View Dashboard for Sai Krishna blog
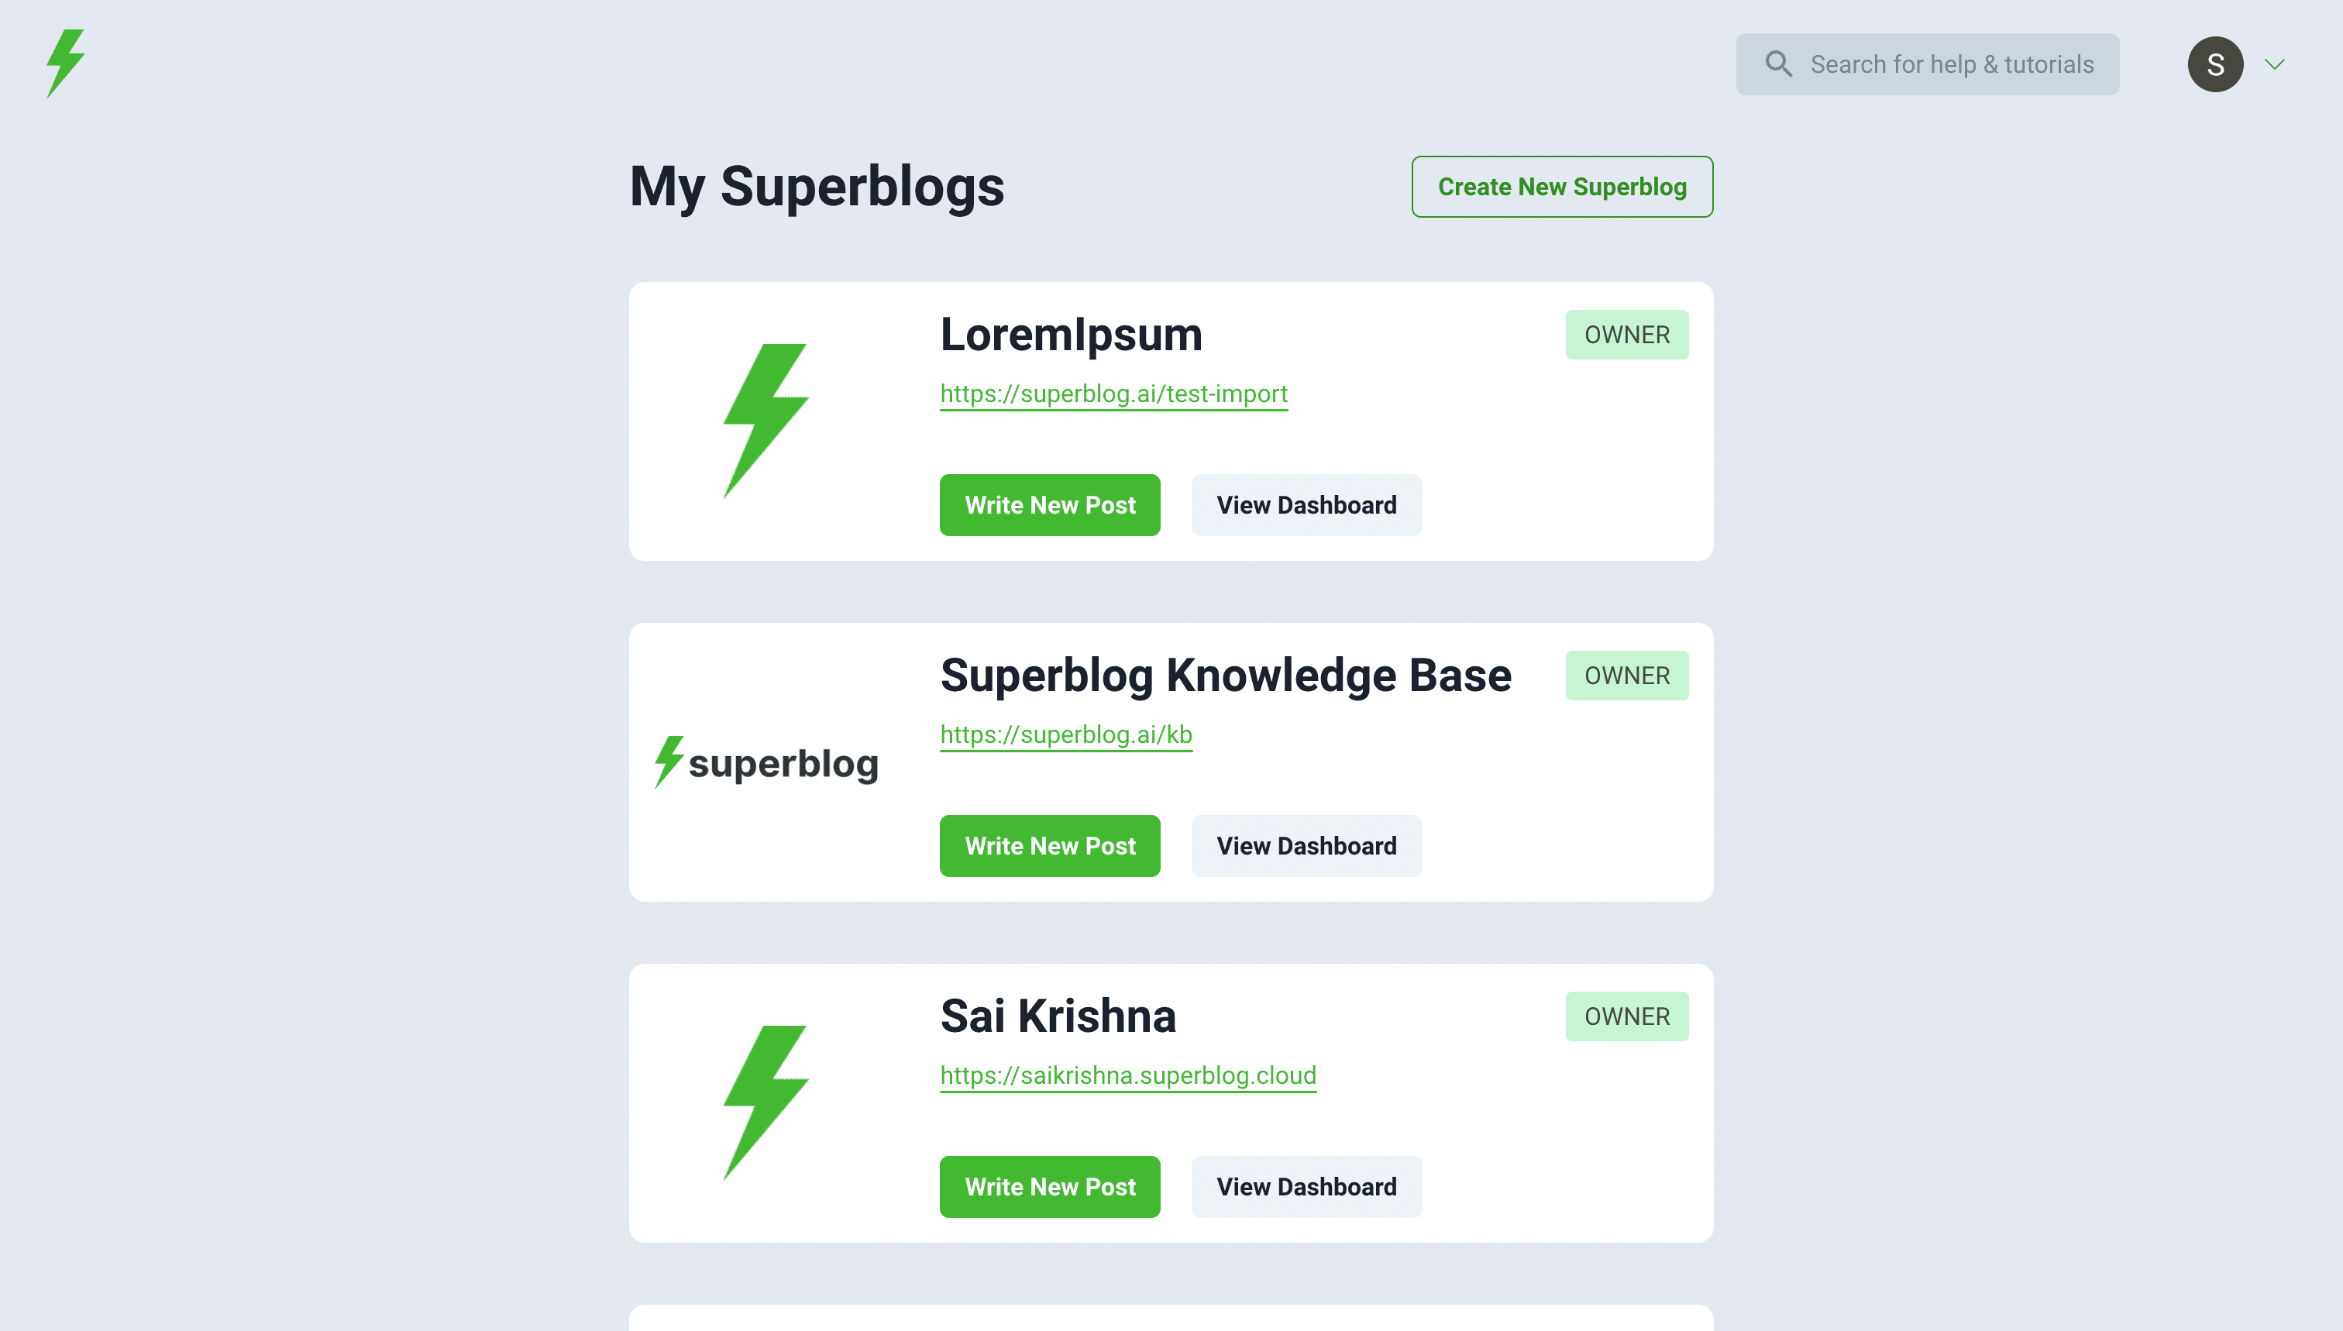Screen dimensions: 2343x1331 (1306, 1187)
